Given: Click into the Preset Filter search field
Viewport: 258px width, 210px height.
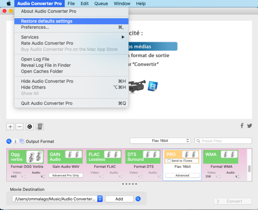Looking at the screenshot, I should point(223,141).
